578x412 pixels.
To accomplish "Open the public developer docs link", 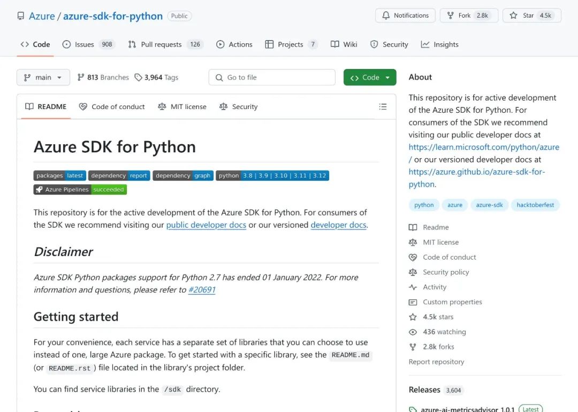I will click(x=206, y=225).
